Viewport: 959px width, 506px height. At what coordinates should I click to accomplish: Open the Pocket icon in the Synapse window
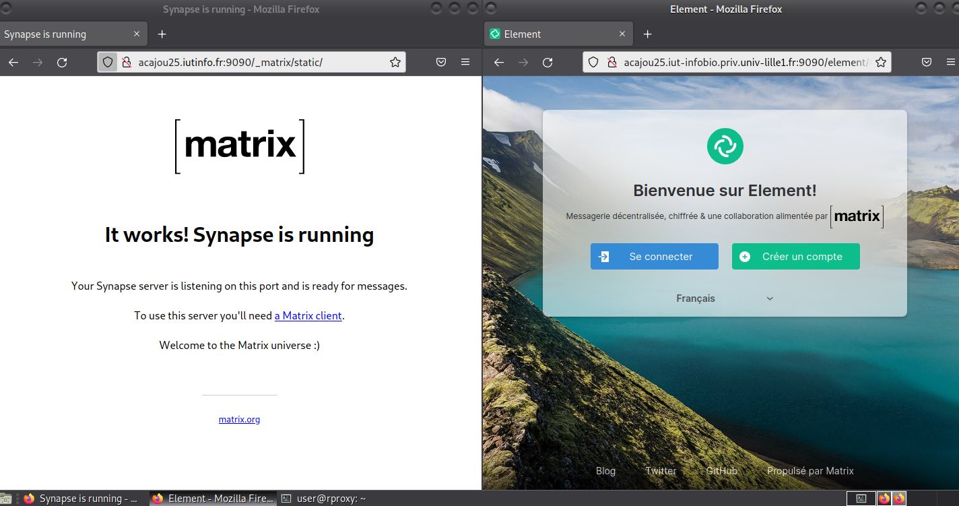point(441,62)
